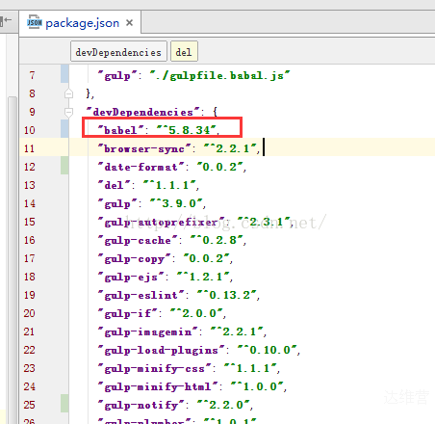This screenshot has height=424, width=435.
Task: Switch to the package.json tab
Action: 80,22
